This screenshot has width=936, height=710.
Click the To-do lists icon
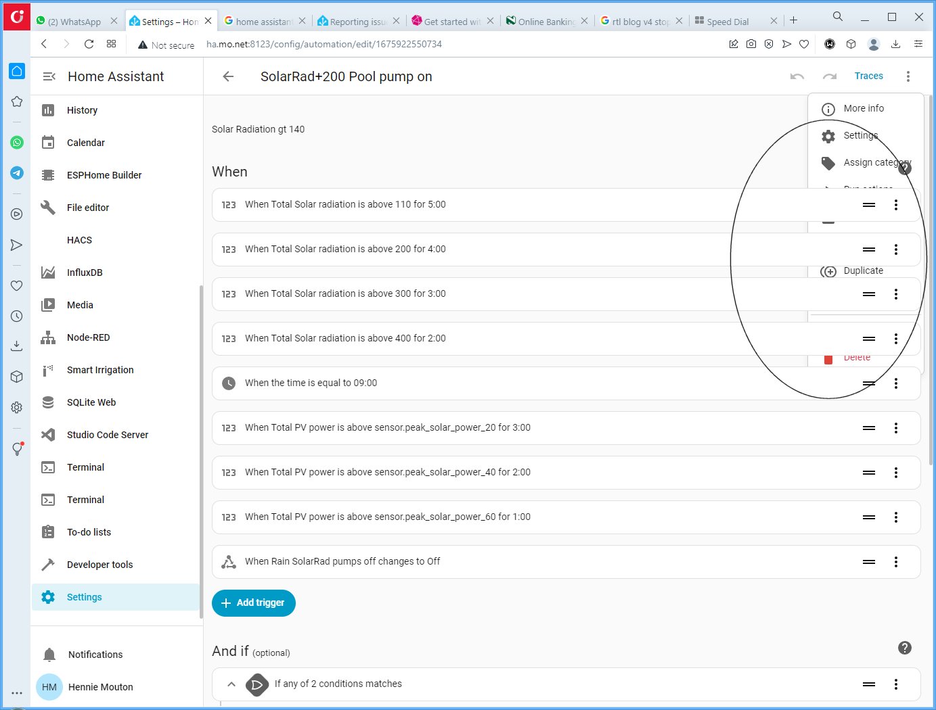coord(48,532)
